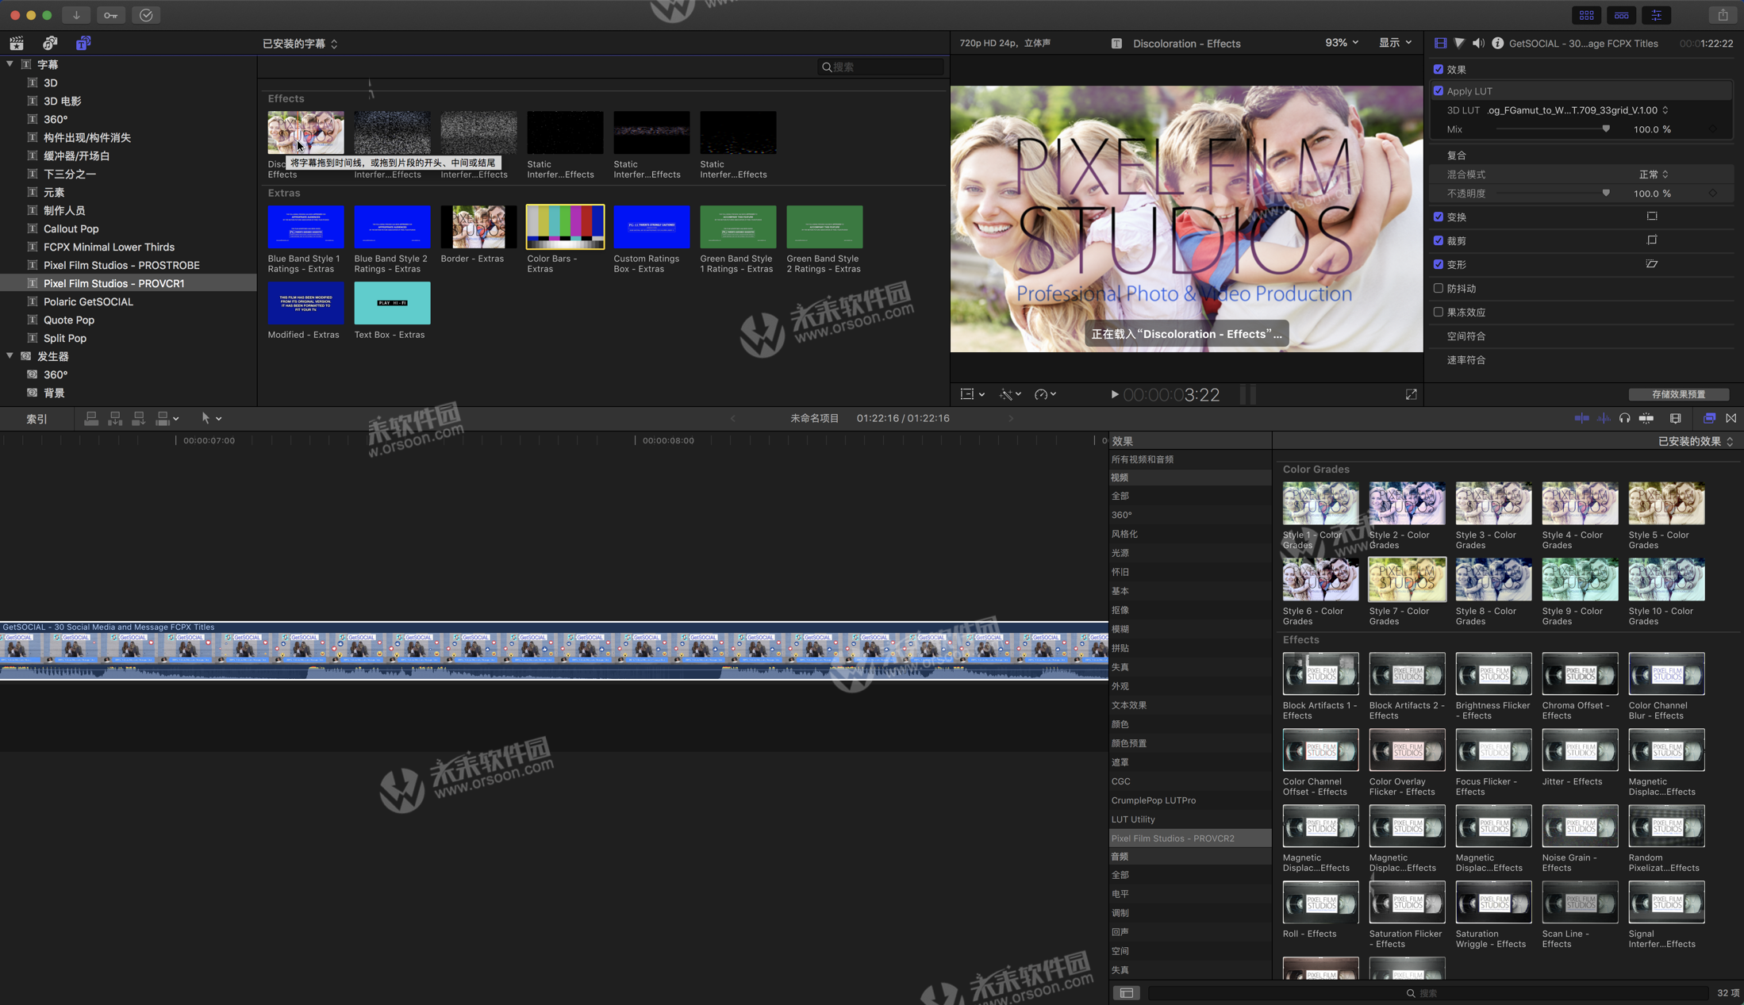The height and width of the screenshot is (1005, 1744).
Task: Toggle the 变换 checkbox
Action: (x=1438, y=217)
